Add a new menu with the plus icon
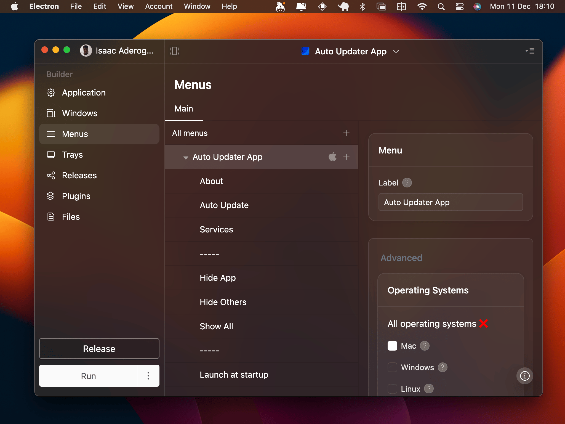The height and width of the screenshot is (424, 565). pyautogui.click(x=346, y=133)
